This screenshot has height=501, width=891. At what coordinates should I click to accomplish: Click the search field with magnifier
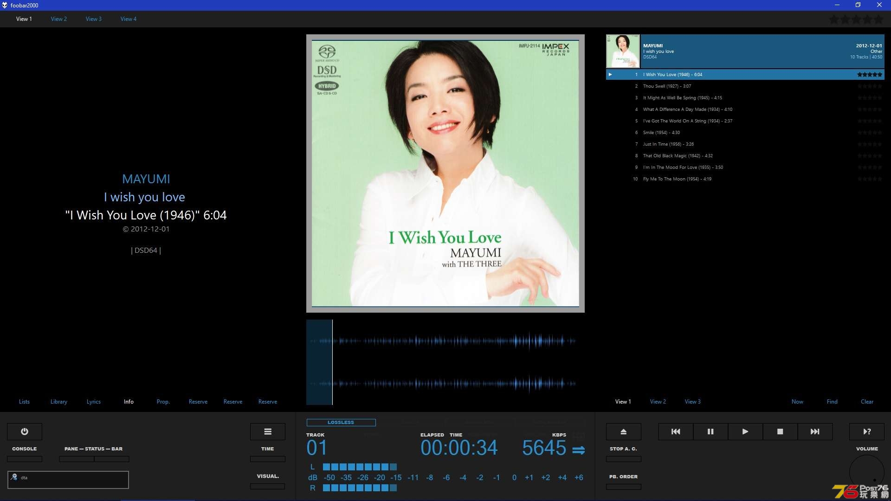pos(68,480)
